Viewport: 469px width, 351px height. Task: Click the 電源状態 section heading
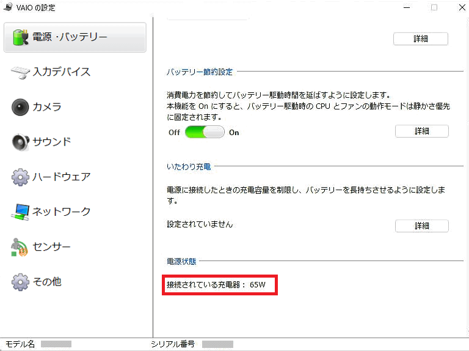181,262
